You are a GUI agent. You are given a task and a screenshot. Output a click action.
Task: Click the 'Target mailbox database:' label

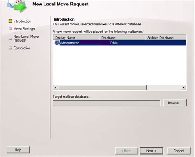71,97
